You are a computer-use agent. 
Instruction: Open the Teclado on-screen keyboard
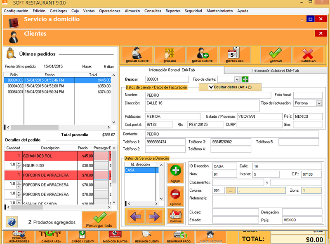[x=170, y=54]
